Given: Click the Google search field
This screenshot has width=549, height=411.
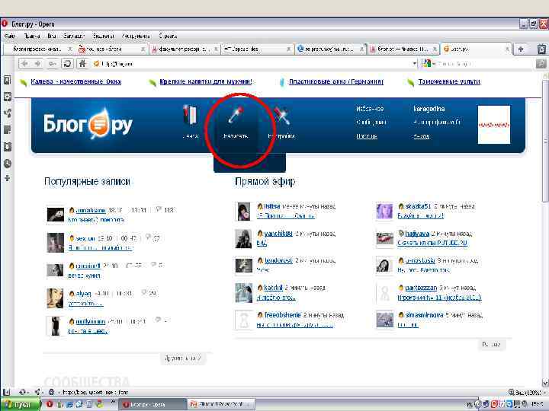Looking at the screenshot, I should click(x=483, y=64).
